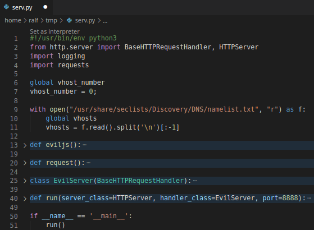Open the home breadcrumb segment

point(13,20)
